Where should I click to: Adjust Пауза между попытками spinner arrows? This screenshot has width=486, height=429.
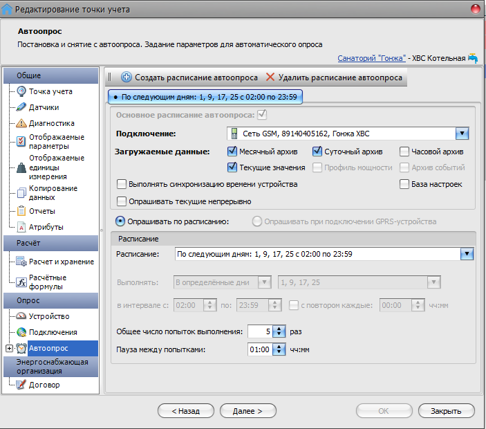[x=279, y=349]
